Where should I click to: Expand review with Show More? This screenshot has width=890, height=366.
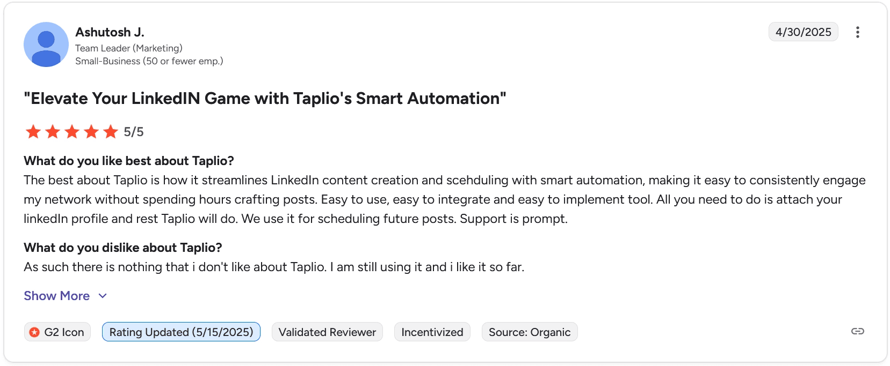(56, 296)
